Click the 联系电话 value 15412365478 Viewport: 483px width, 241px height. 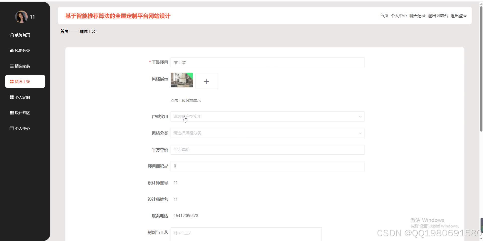point(186,216)
